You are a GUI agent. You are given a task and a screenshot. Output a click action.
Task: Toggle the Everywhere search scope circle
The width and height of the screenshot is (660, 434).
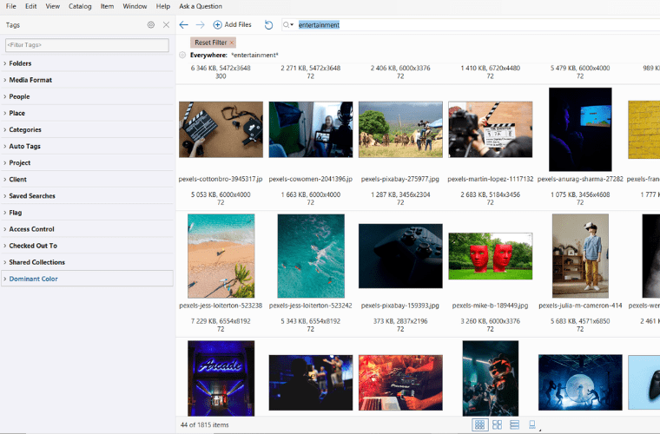click(x=182, y=56)
